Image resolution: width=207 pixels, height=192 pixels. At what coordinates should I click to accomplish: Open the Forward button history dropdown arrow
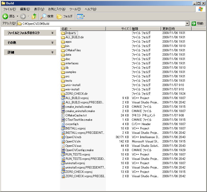[28, 16]
